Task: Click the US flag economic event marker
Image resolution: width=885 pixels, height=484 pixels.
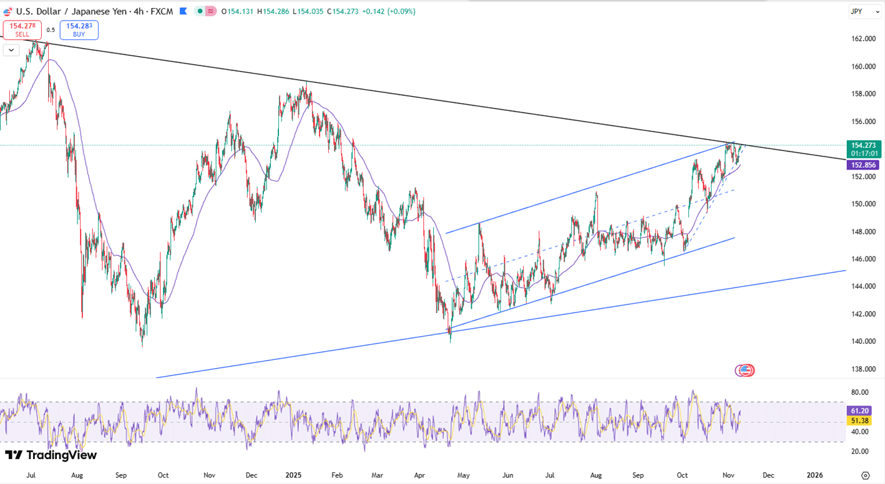Action: [745, 370]
